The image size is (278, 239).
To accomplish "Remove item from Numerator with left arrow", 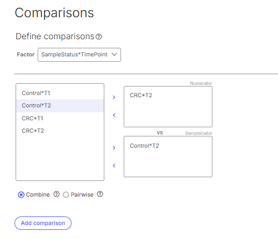I will (114, 115).
